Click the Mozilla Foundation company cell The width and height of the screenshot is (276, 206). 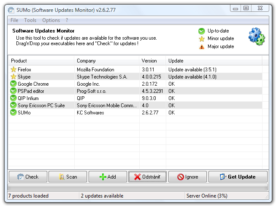[95, 70]
